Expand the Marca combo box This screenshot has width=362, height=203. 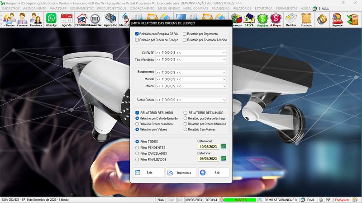pyautogui.click(x=224, y=86)
